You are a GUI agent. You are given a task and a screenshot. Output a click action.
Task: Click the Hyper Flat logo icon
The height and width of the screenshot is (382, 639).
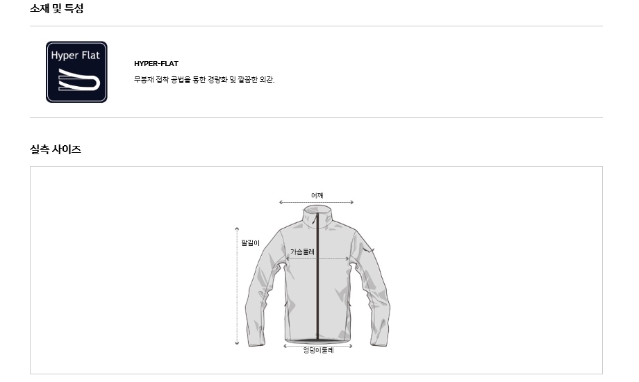(x=76, y=72)
